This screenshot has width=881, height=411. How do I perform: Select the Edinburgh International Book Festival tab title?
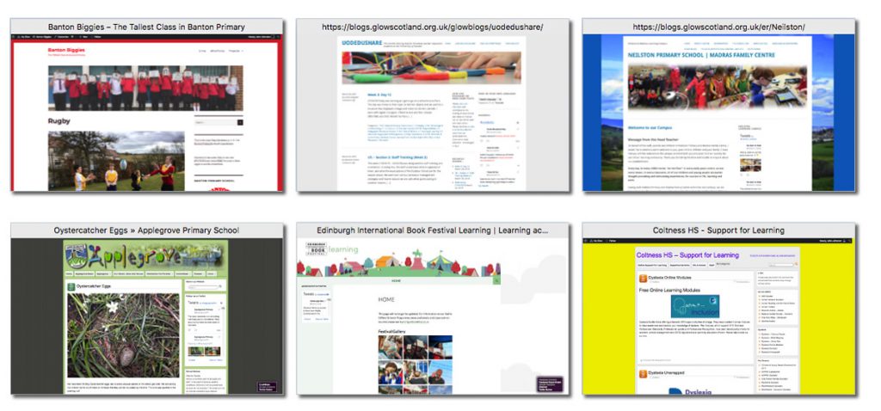pos(433,230)
